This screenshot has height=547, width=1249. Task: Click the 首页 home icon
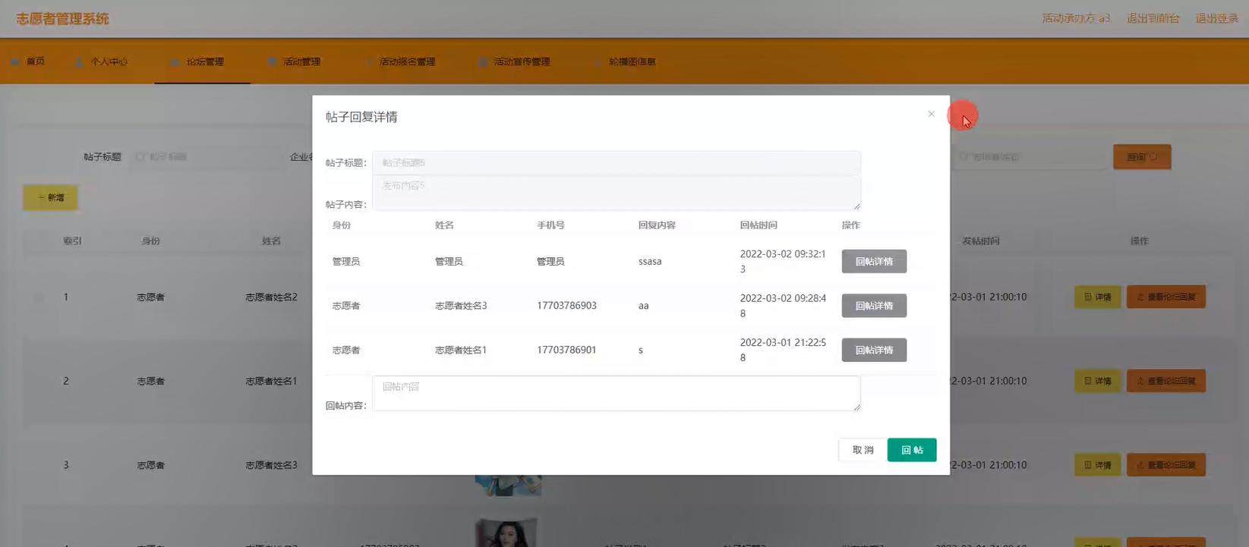coord(15,61)
